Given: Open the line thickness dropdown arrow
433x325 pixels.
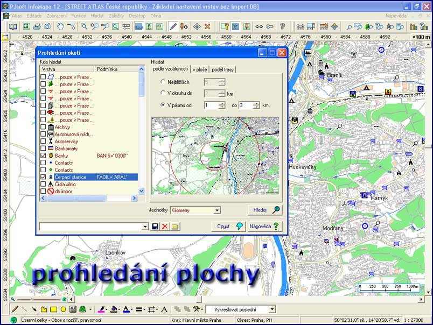Looking at the screenshot, I should click(144, 309).
